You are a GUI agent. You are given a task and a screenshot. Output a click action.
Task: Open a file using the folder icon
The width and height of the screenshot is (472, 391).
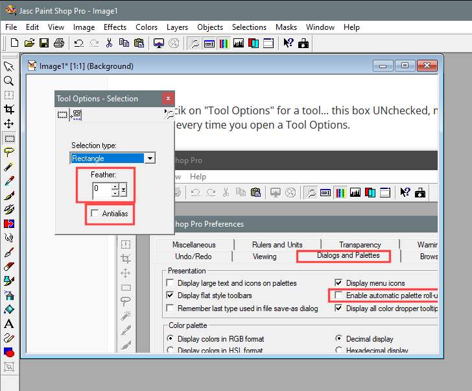(29, 43)
